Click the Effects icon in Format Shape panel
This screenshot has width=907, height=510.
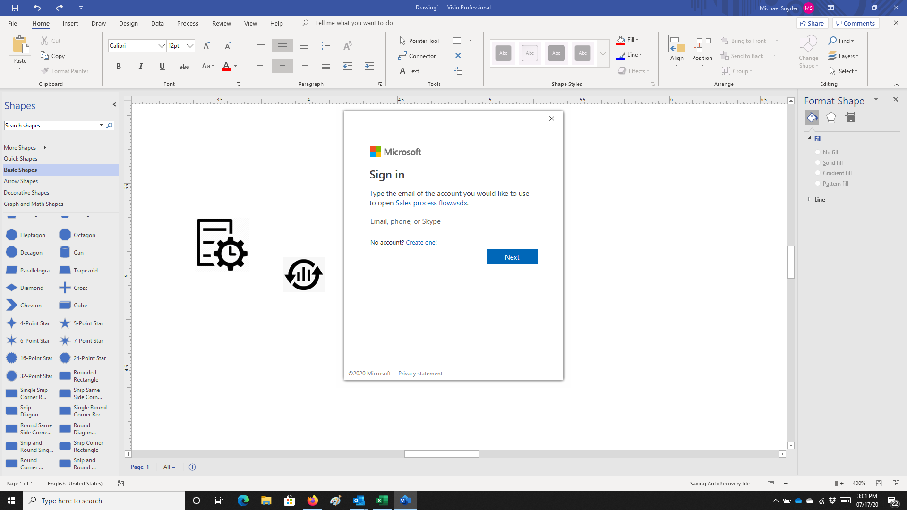[x=830, y=118]
